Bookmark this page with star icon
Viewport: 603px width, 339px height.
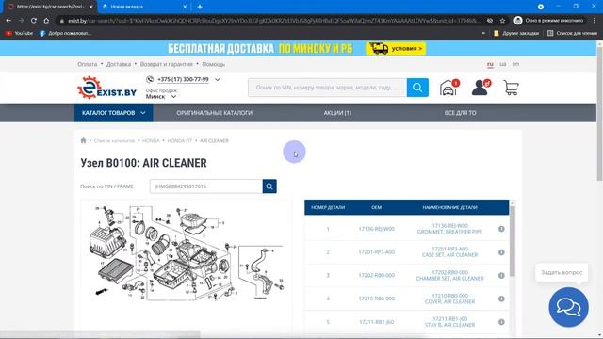pyautogui.click(x=502, y=21)
